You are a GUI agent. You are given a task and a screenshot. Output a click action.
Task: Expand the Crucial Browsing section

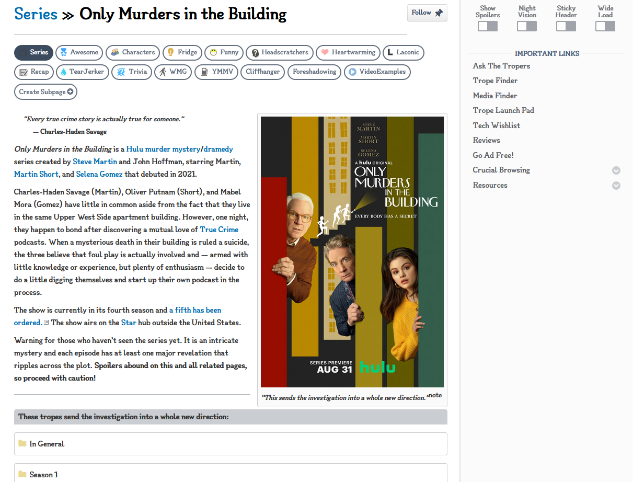616,170
